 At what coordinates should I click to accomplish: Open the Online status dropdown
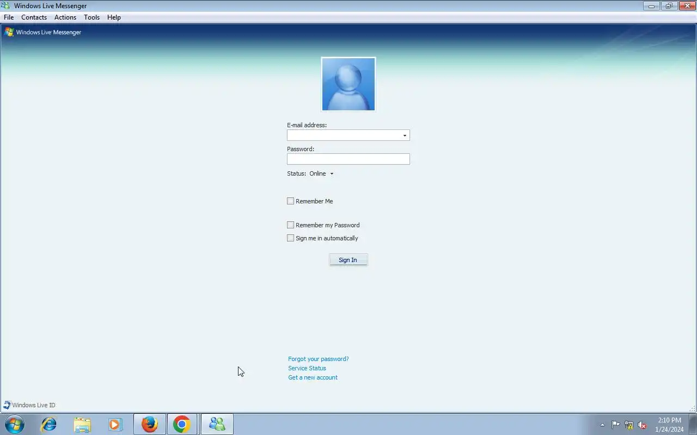coord(322,173)
